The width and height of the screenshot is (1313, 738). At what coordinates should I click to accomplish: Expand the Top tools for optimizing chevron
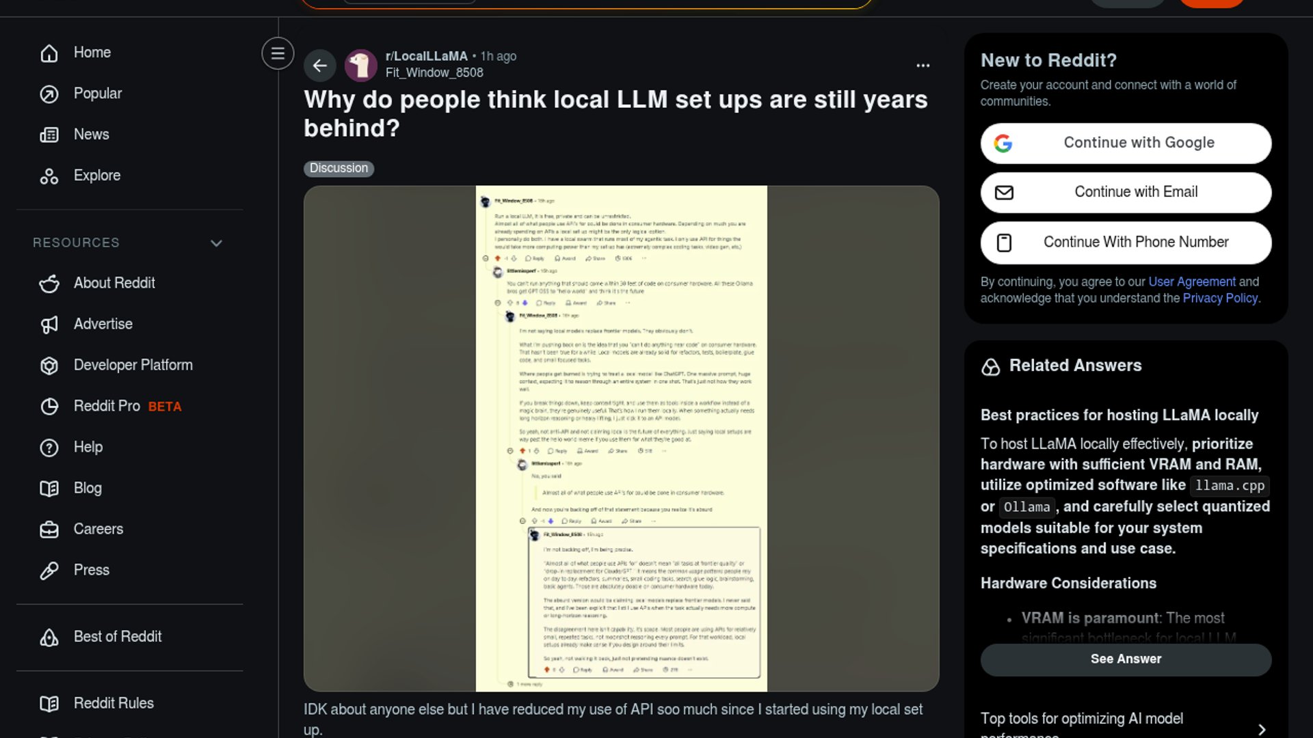[x=1262, y=729]
